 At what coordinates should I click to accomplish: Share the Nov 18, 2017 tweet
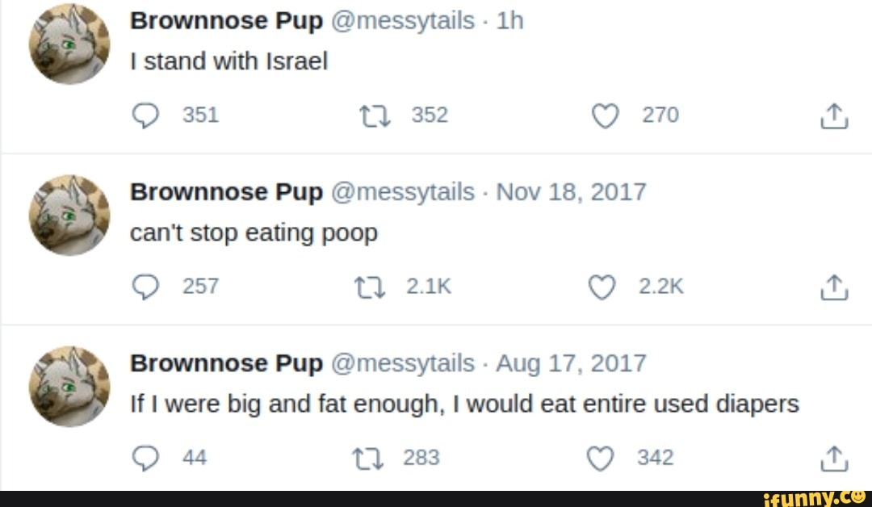(x=834, y=288)
